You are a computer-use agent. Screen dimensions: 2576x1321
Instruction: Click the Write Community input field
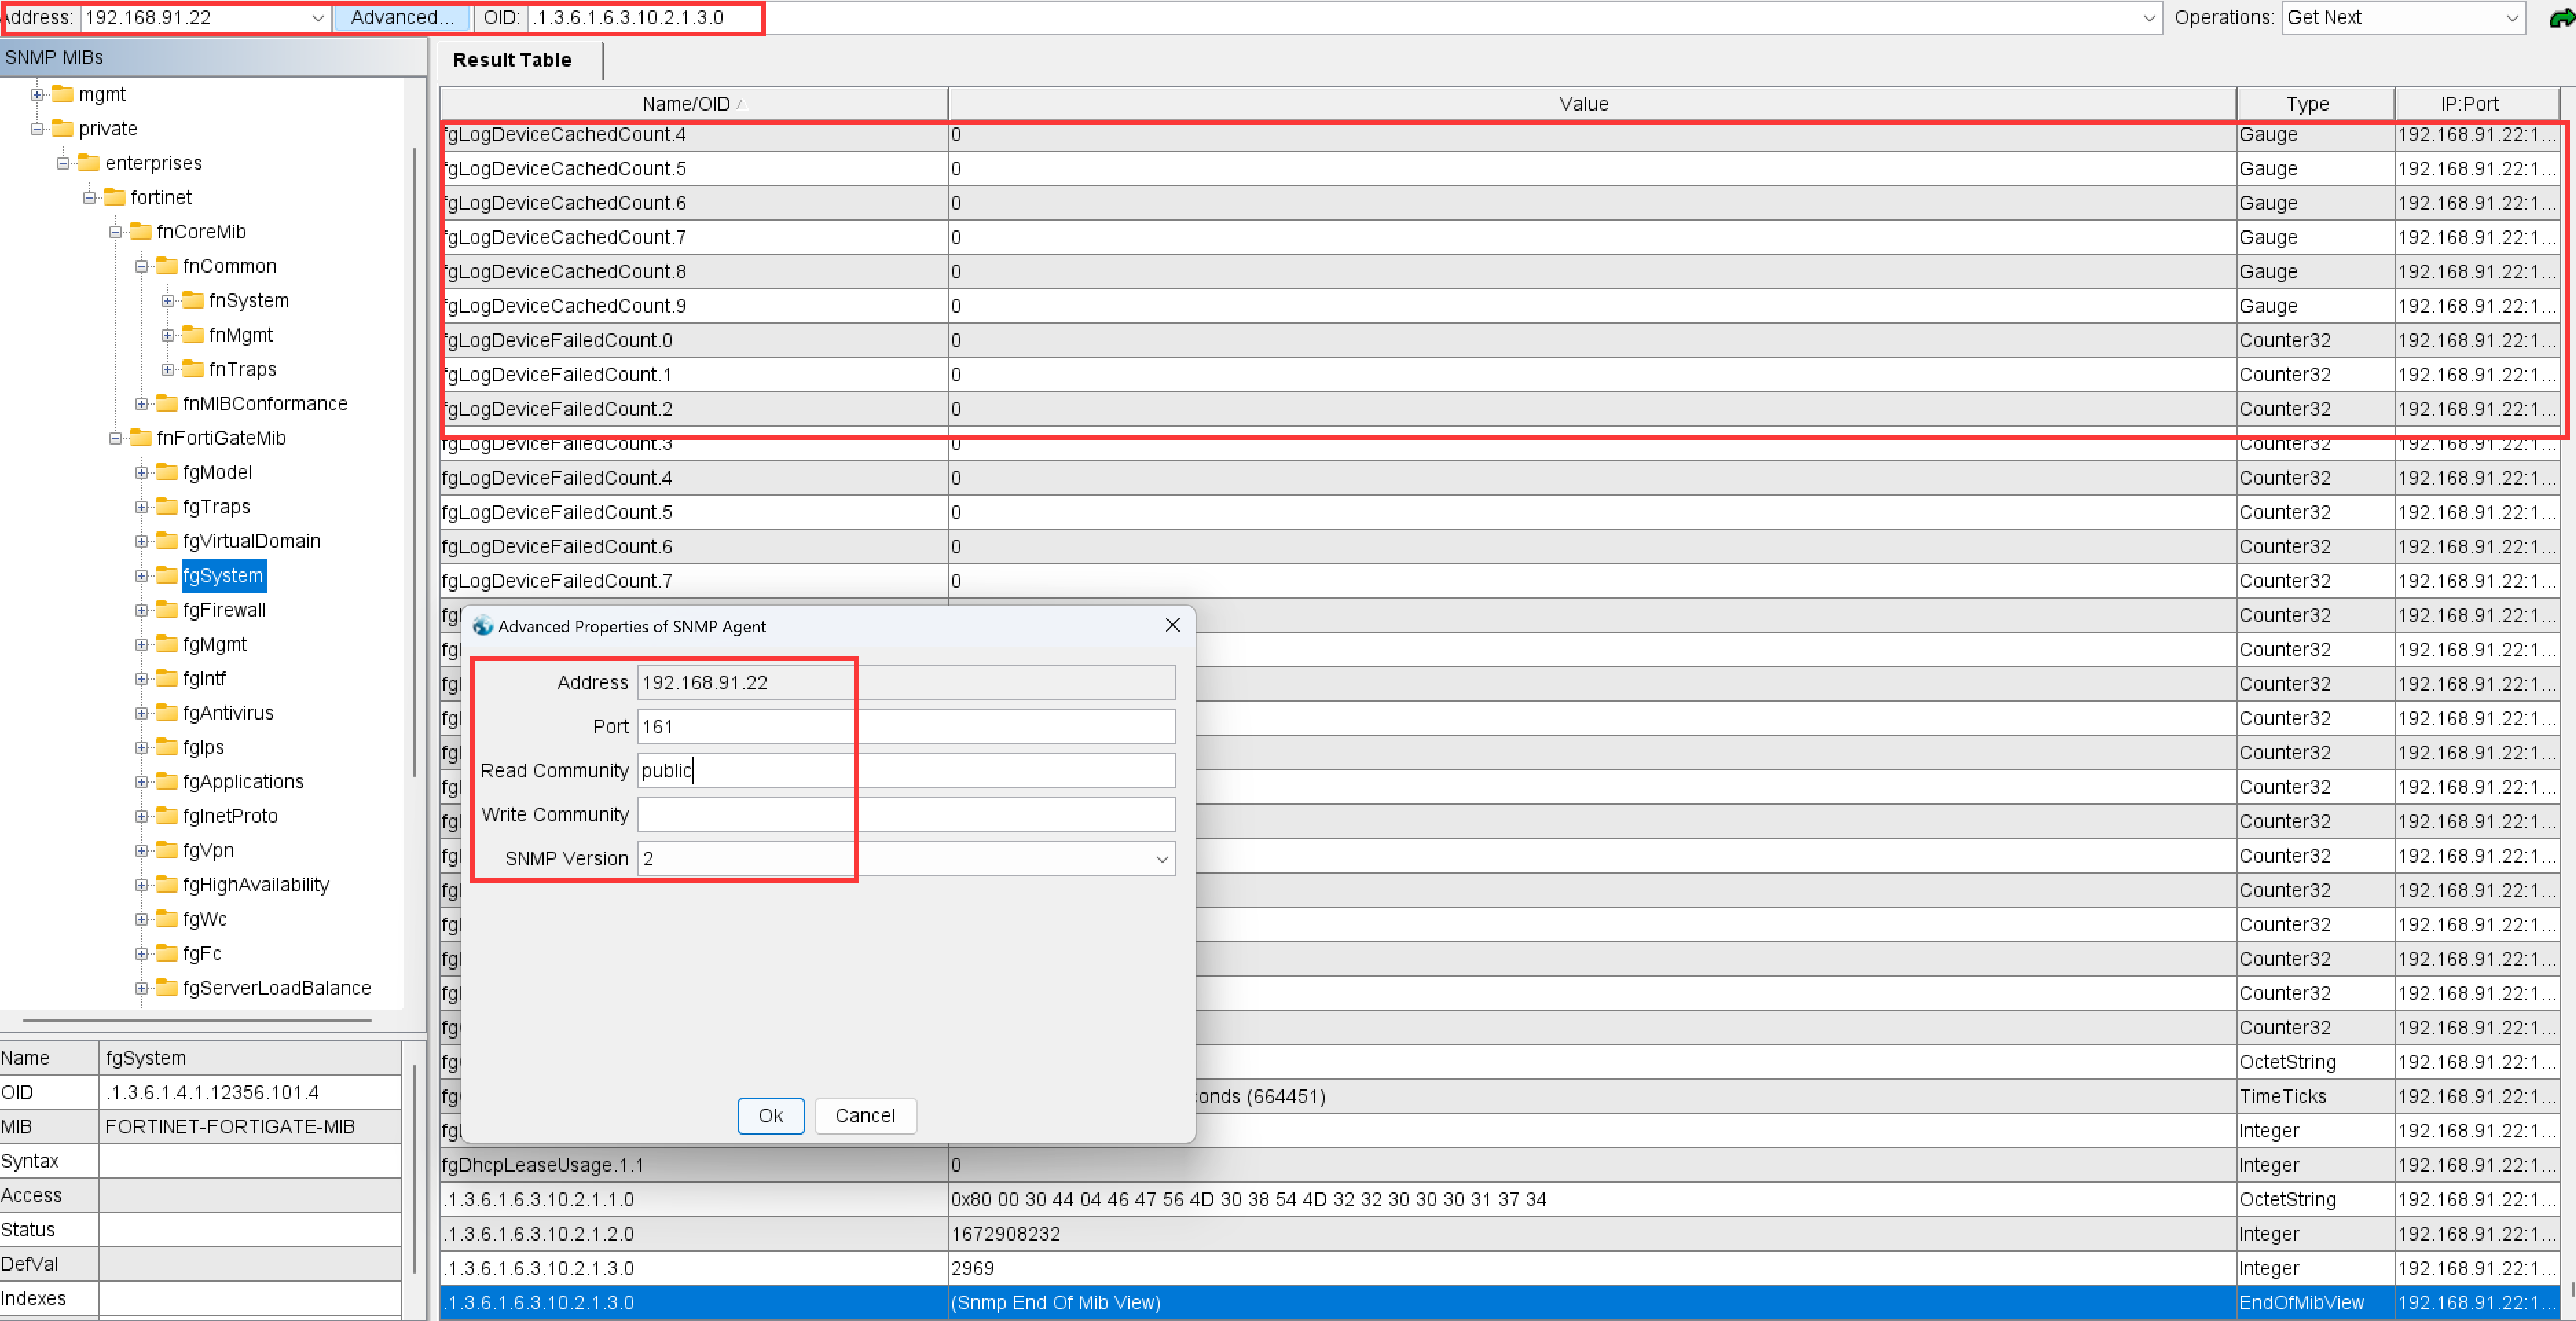[x=905, y=815]
